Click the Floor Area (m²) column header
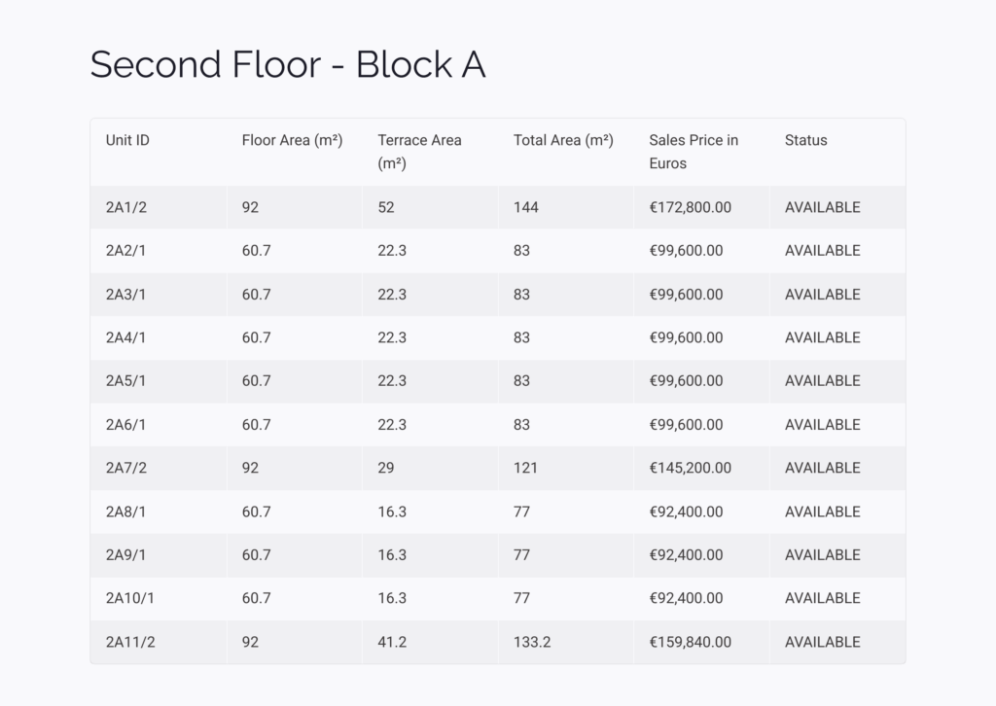 coord(292,140)
